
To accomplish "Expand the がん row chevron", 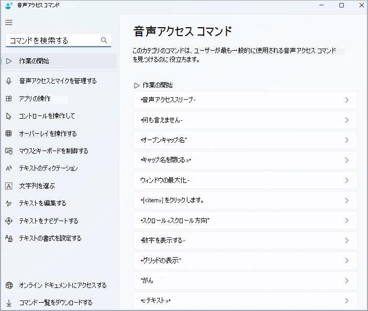I will [x=347, y=281].
